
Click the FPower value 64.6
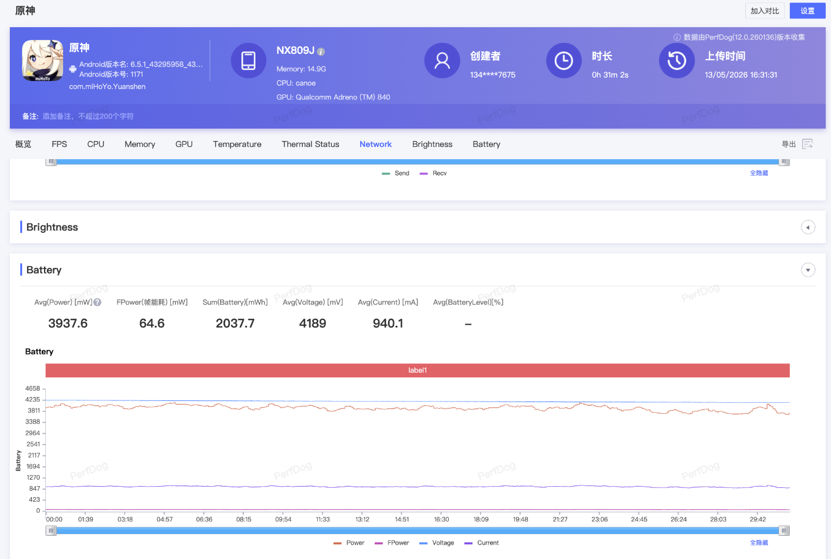click(152, 323)
